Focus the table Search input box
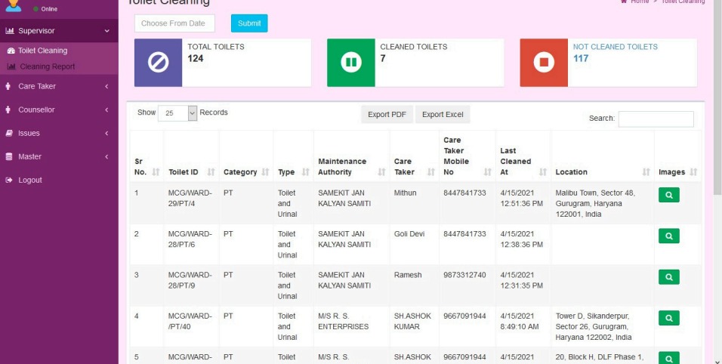 (656, 119)
